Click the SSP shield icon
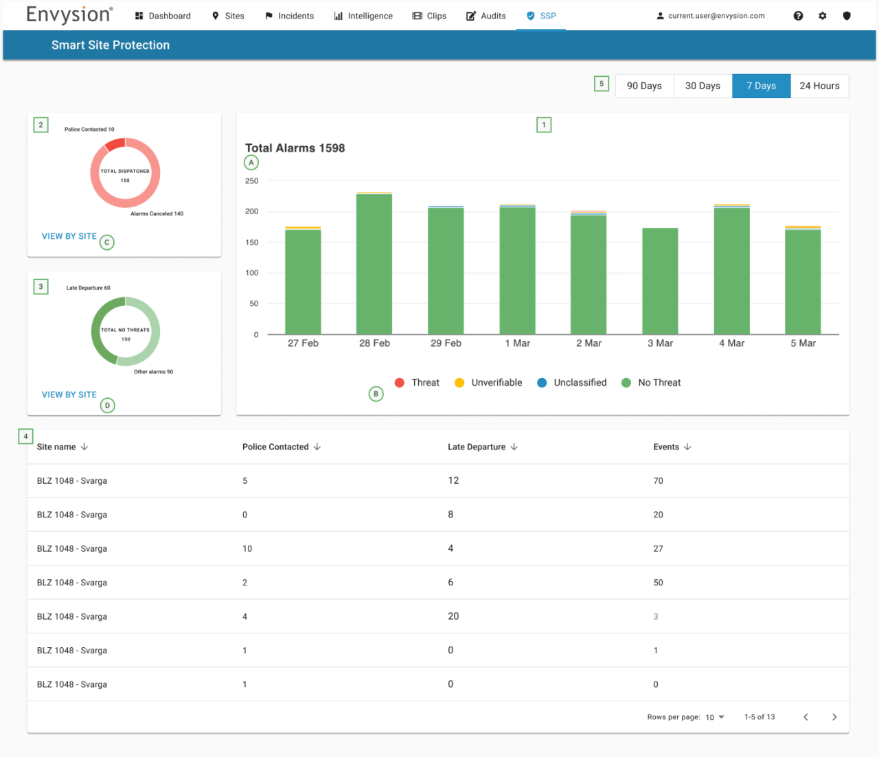Screen dimensions: 879x757 pyautogui.click(x=530, y=15)
